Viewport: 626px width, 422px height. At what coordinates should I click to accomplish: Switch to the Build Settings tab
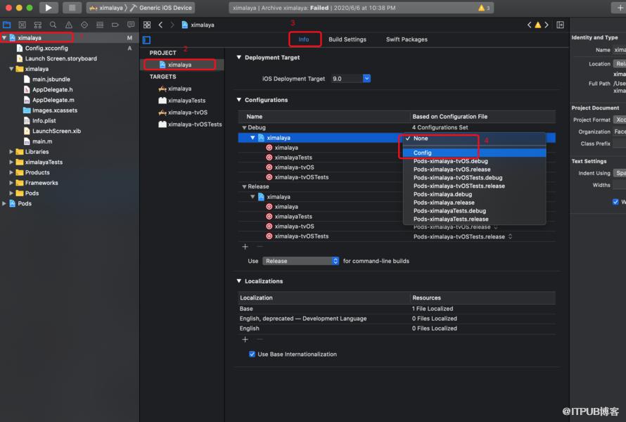(x=347, y=39)
